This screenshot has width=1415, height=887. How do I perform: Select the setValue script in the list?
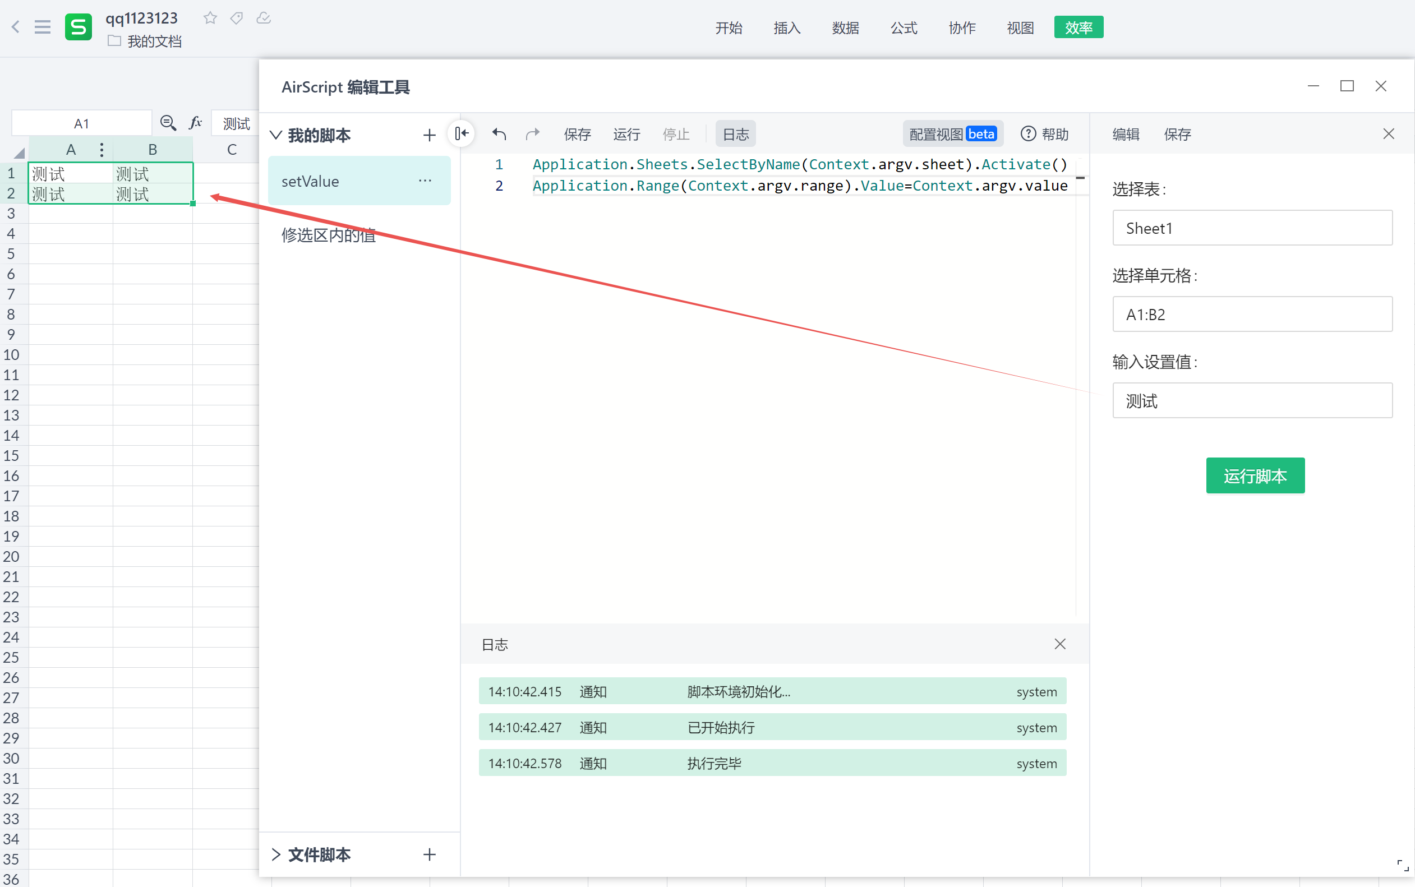(359, 181)
